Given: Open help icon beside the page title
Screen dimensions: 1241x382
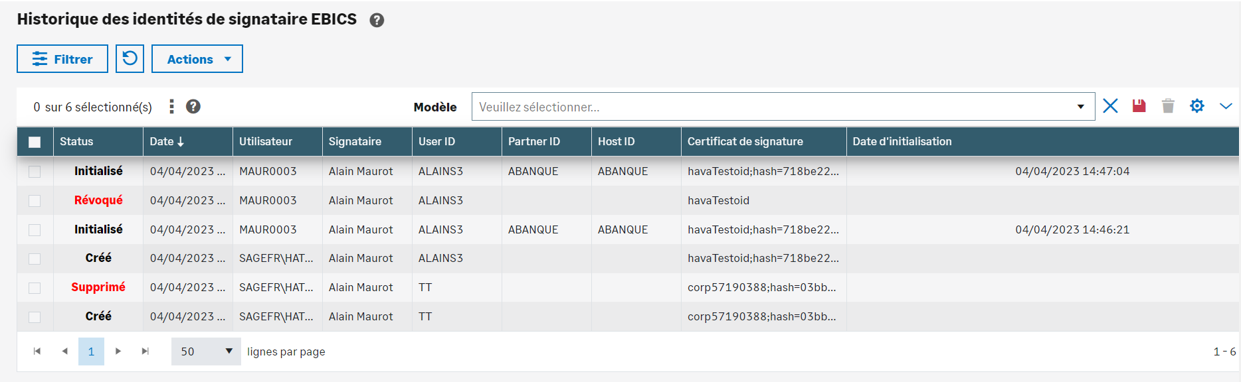Looking at the screenshot, I should 377,20.
